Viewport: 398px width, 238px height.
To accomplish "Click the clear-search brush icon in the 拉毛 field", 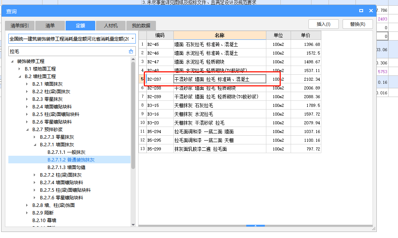I will (131, 51).
